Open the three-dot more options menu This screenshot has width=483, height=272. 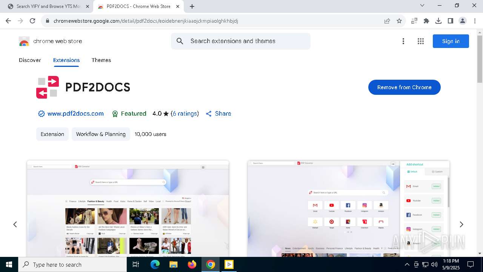point(403,41)
